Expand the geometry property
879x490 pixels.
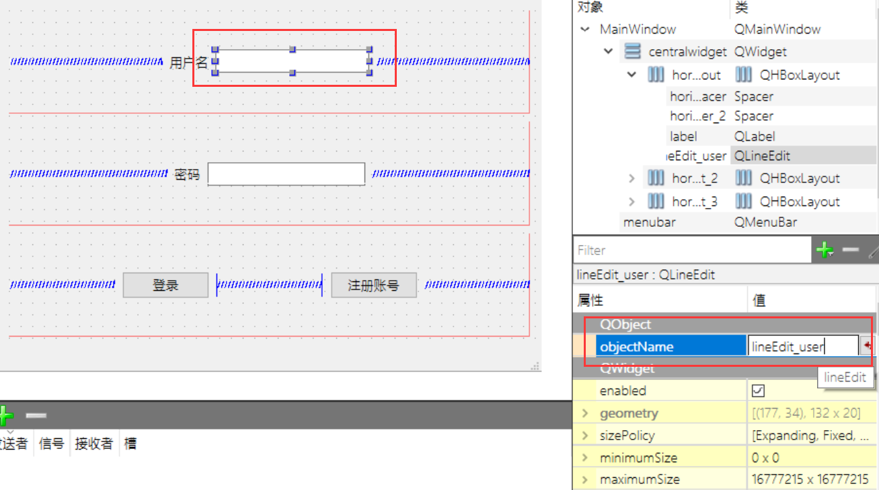tap(585, 413)
